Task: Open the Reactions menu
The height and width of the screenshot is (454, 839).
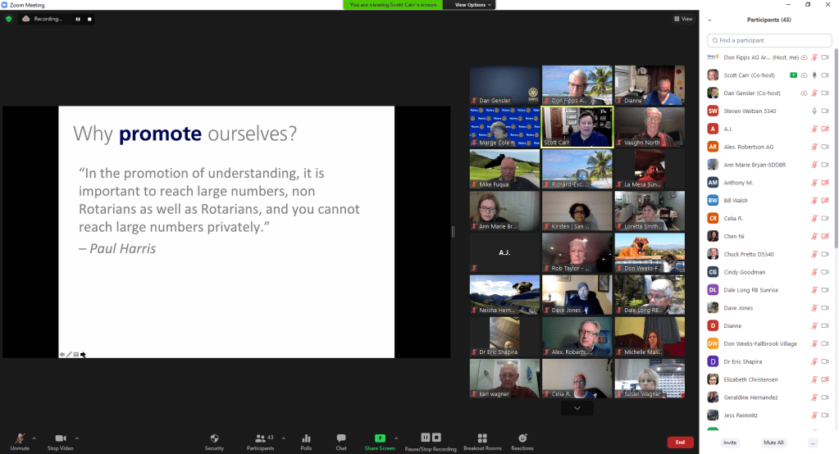Action: coord(522,440)
